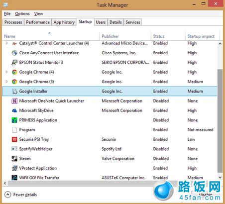This screenshot has width=225, height=204.
Task: Click the Not measured startup impact cell
Action: pos(201,130)
